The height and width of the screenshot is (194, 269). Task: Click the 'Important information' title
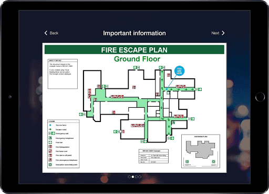134,33
